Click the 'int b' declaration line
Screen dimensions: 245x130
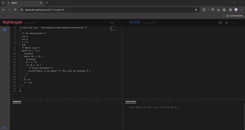point(25,39)
